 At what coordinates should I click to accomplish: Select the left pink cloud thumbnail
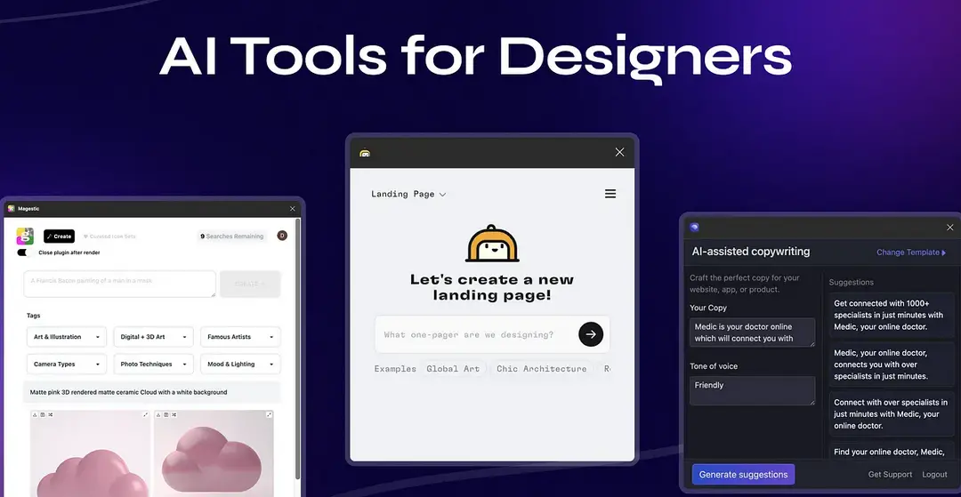click(90, 453)
